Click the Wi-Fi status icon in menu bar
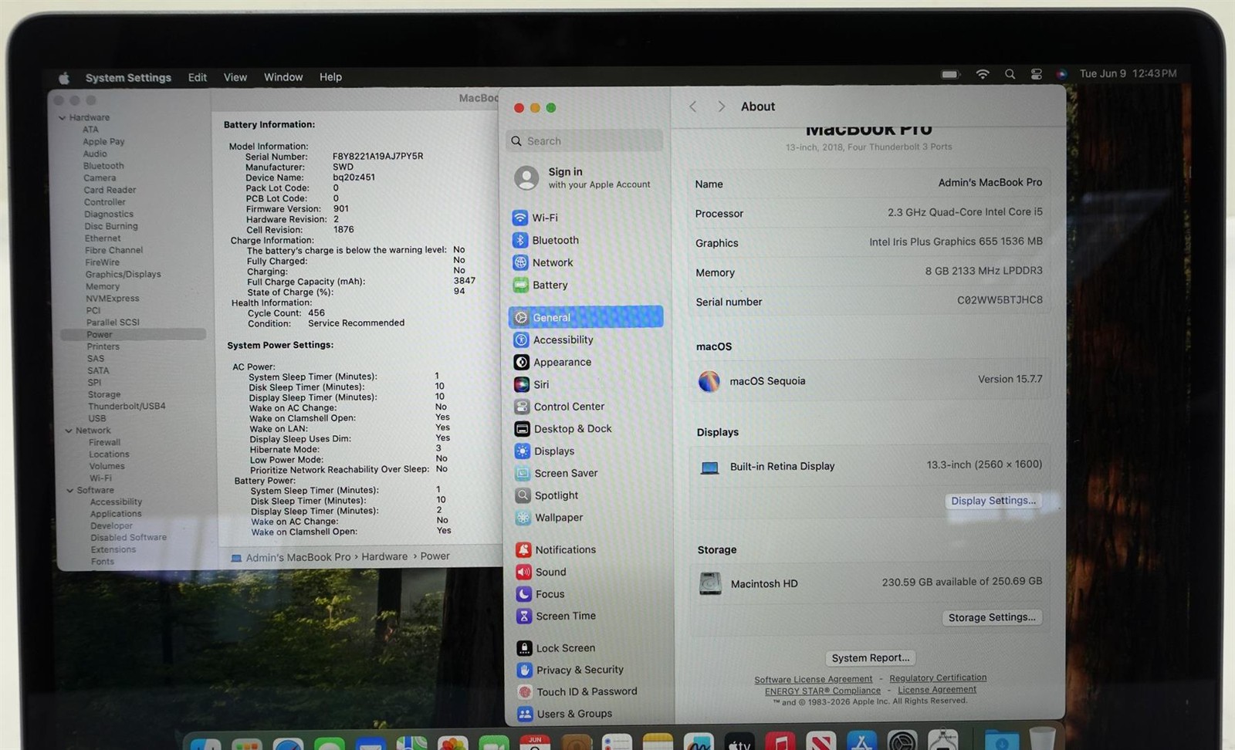This screenshot has height=750, width=1235. 983,74
